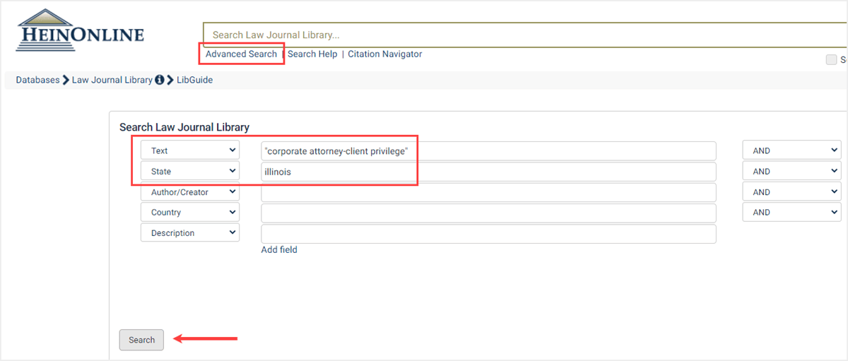Change the first AND operator dropdown
The height and width of the screenshot is (361, 848).
tap(791, 150)
